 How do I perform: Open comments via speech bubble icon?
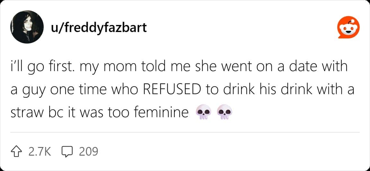click(x=67, y=151)
